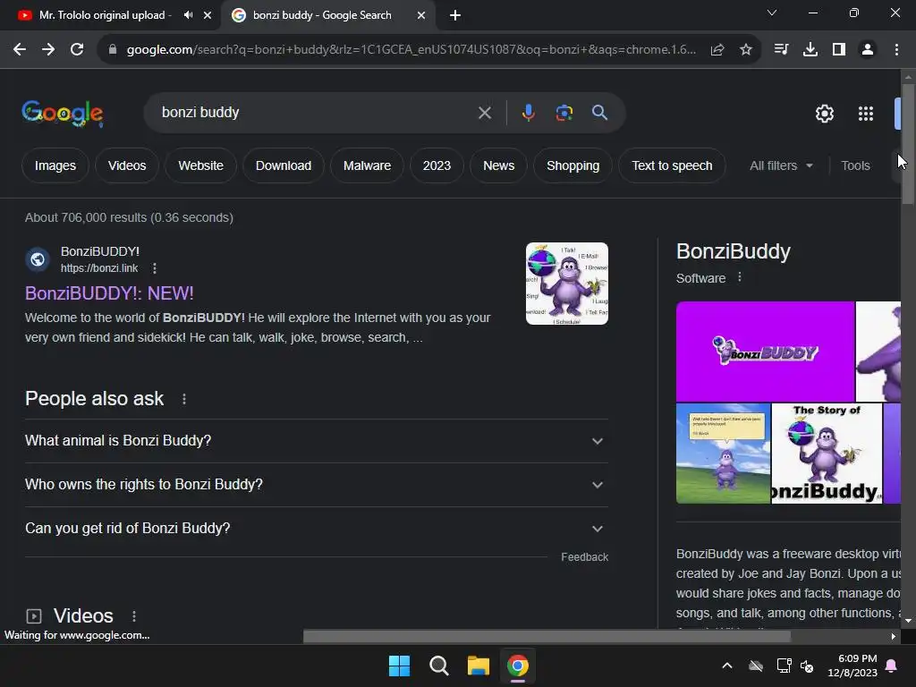Select the 2023 filter chip
This screenshot has height=687, width=916.
(437, 165)
